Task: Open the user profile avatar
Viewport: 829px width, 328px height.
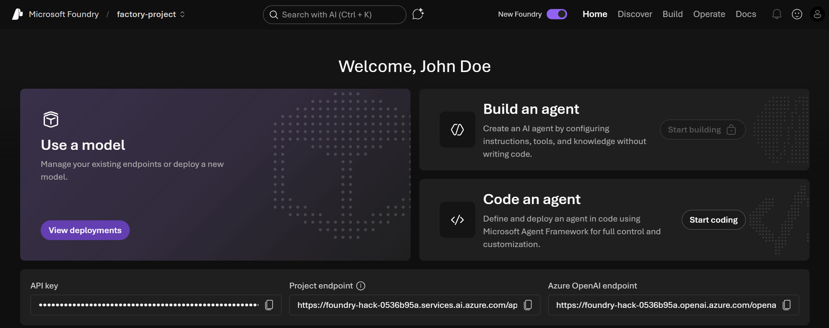Action: tap(817, 14)
